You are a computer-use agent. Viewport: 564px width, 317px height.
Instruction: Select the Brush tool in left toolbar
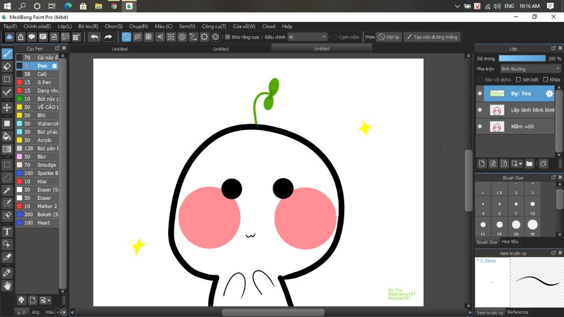pos(7,54)
